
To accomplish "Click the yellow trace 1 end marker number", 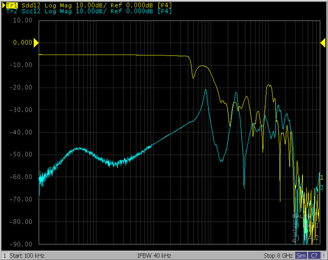I will pyautogui.click(x=322, y=178).
